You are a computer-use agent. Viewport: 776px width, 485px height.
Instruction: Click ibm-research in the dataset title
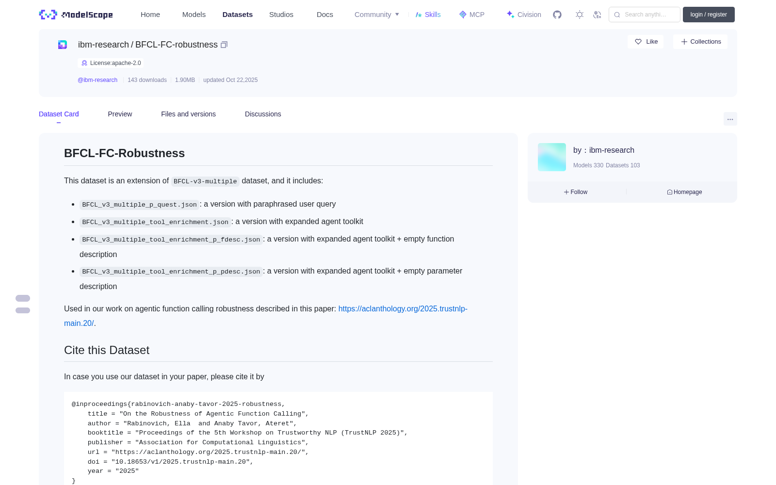[103, 45]
